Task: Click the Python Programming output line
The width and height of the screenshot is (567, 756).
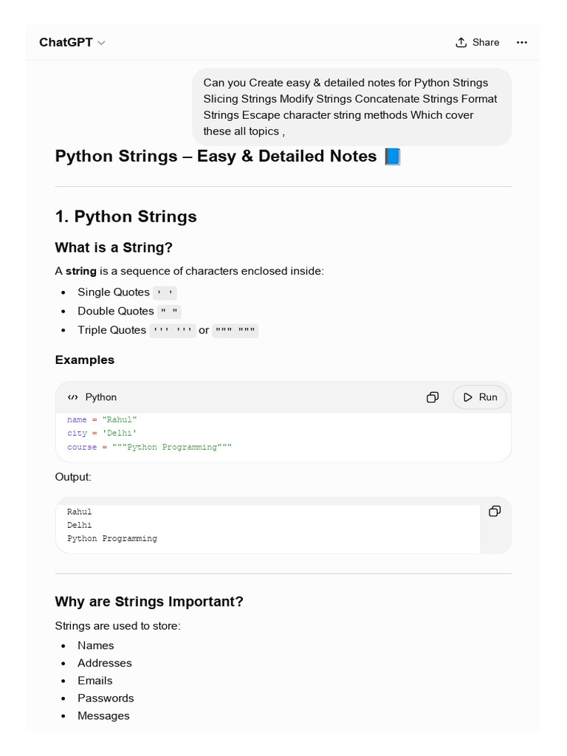Action: (x=112, y=538)
